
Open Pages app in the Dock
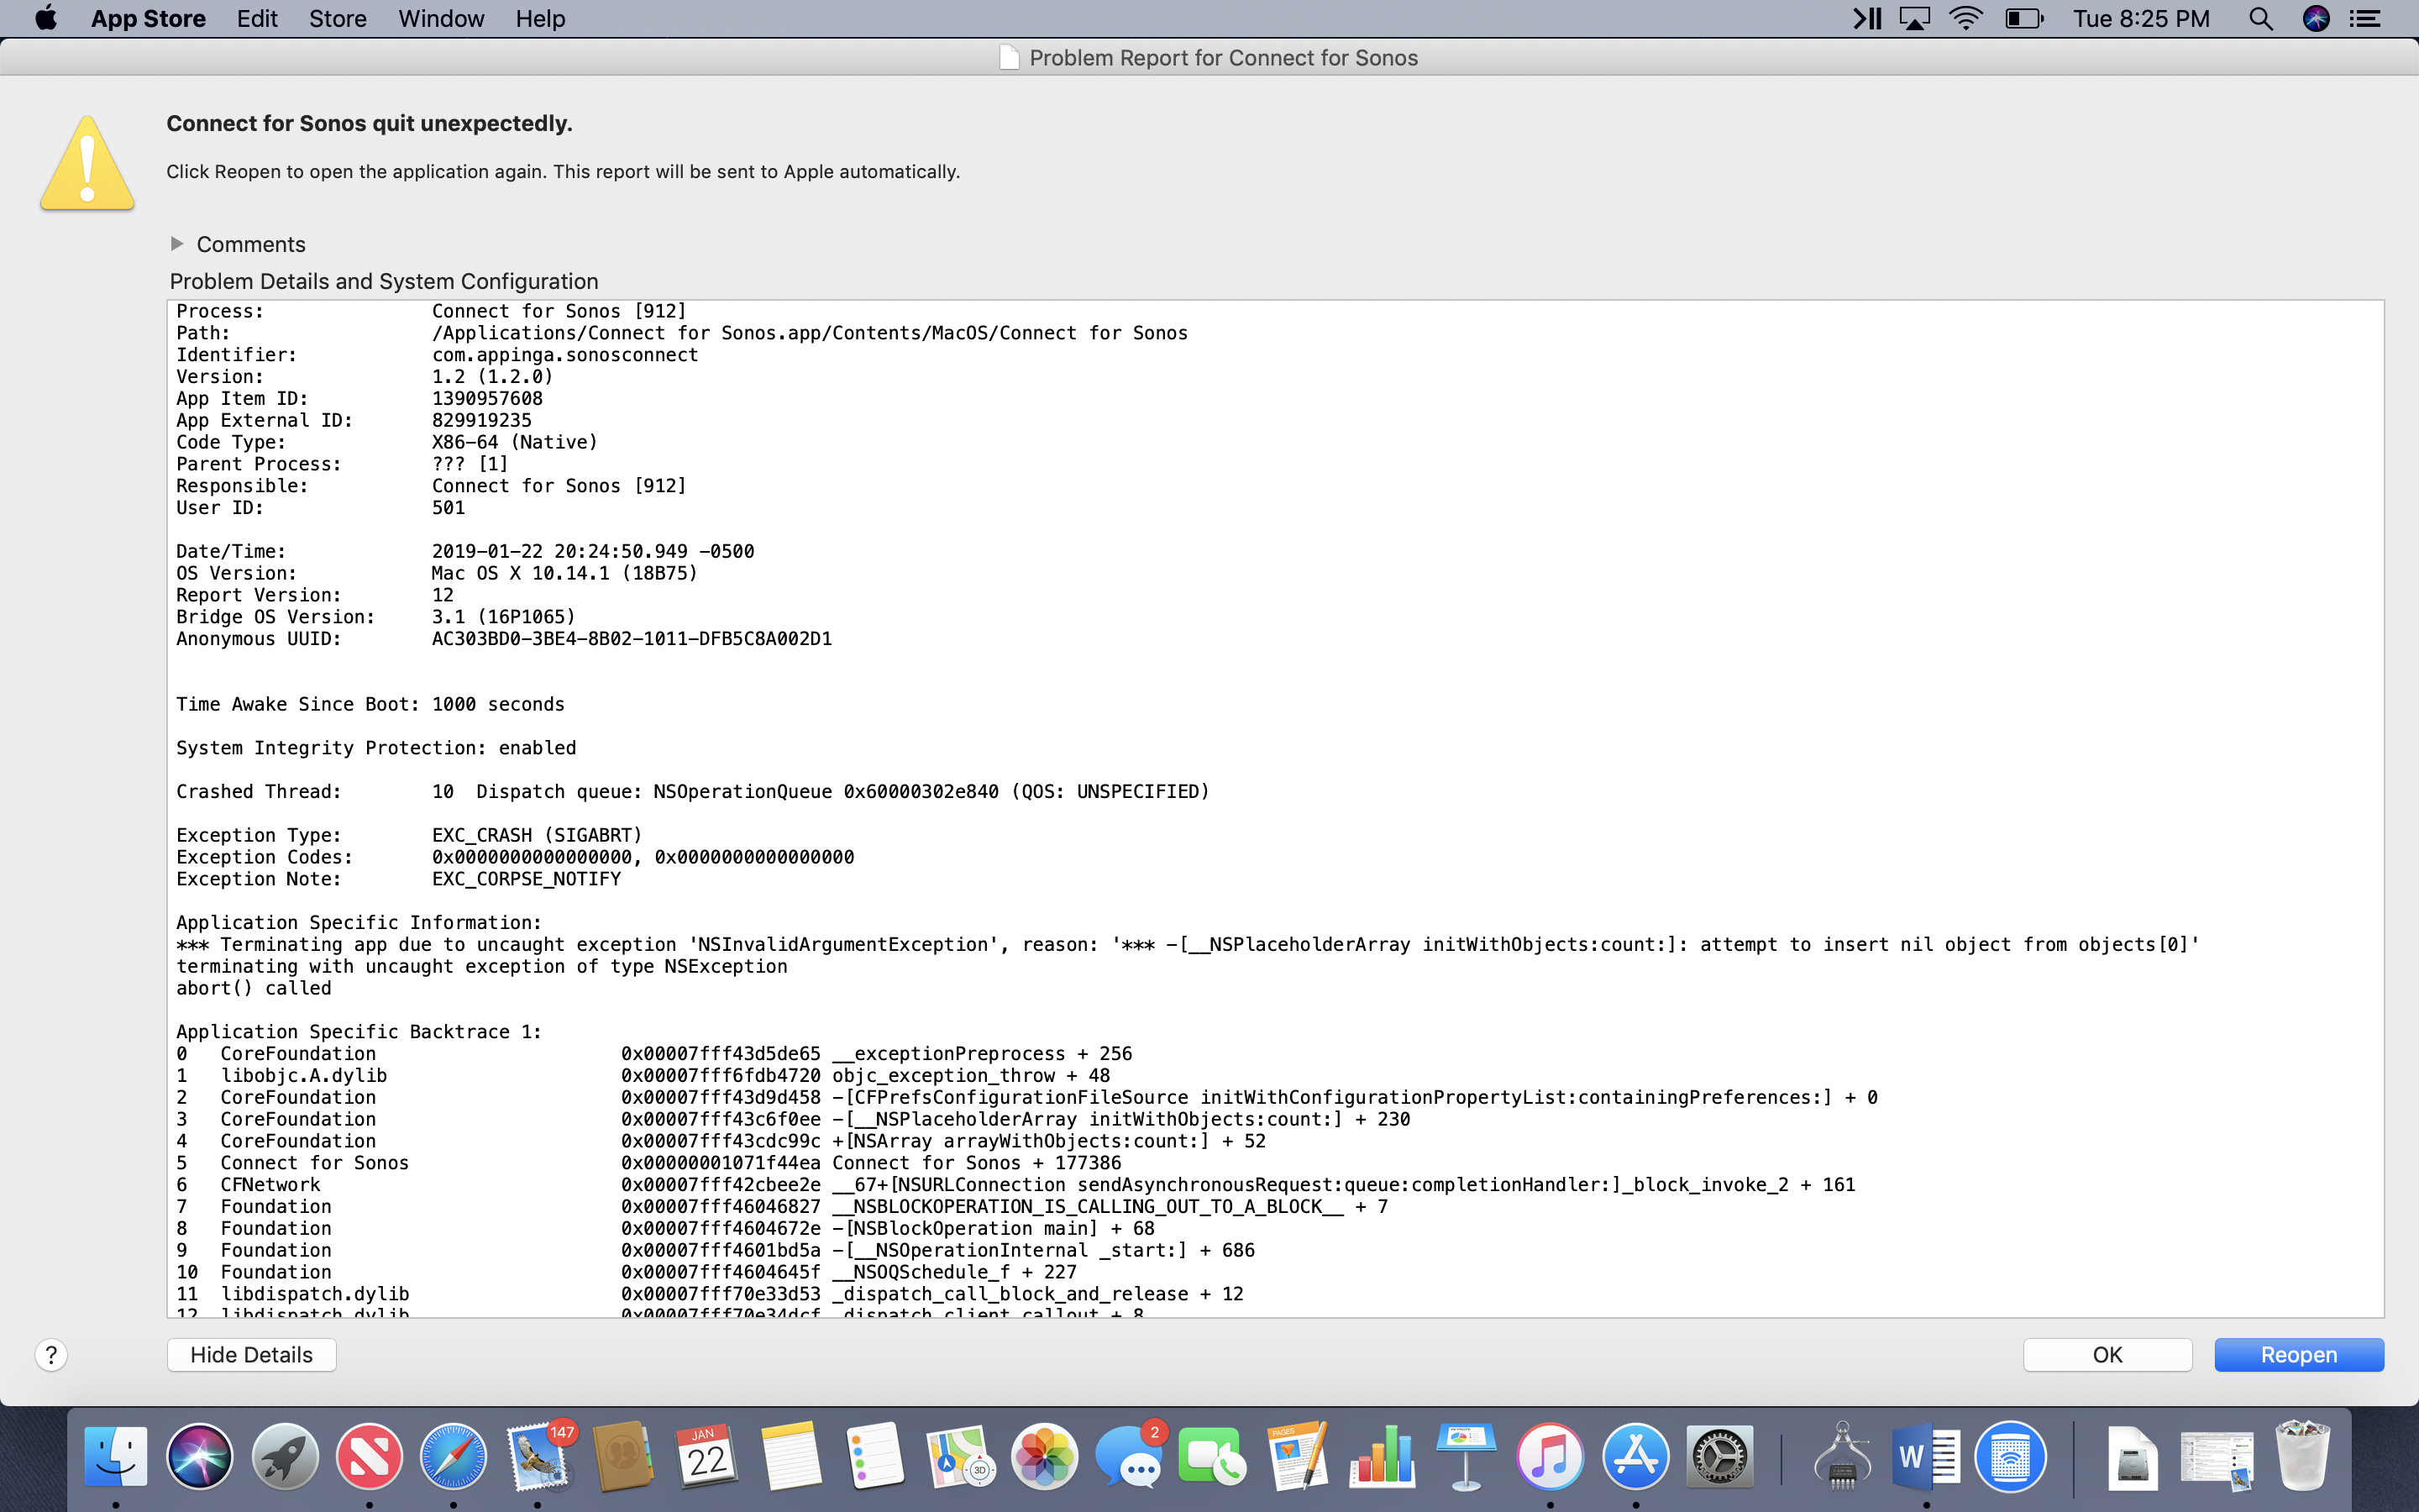tap(1298, 1456)
